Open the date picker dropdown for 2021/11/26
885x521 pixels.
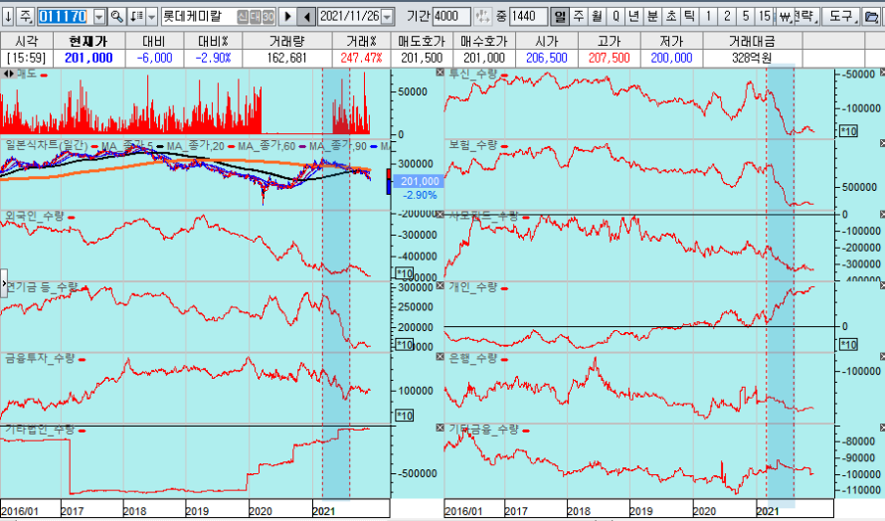point(387,17)
